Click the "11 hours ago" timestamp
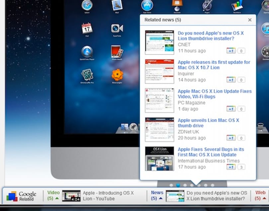 point(192,51)
